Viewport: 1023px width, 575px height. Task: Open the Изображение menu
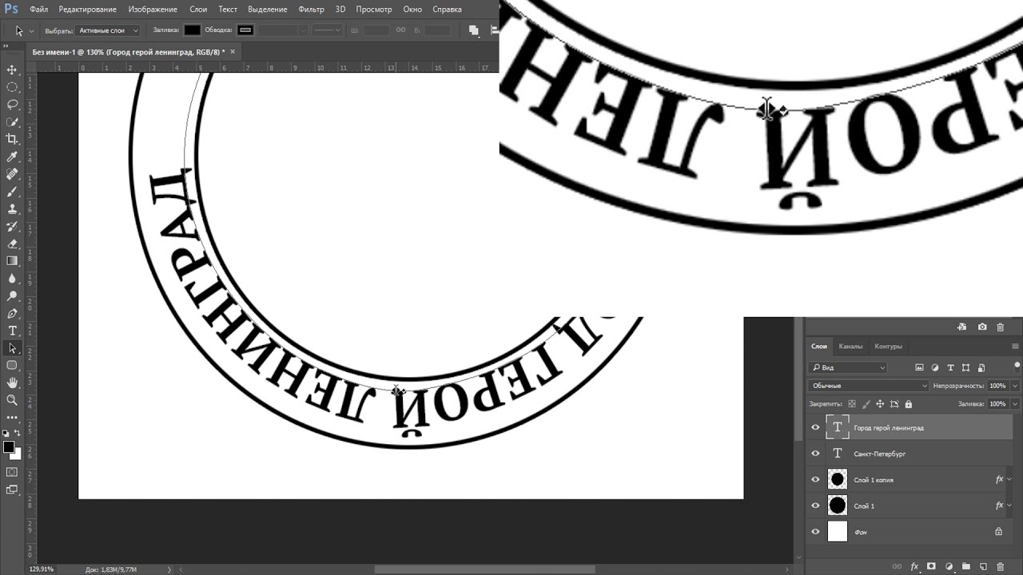pyautogui.click(x=153, y=10)
